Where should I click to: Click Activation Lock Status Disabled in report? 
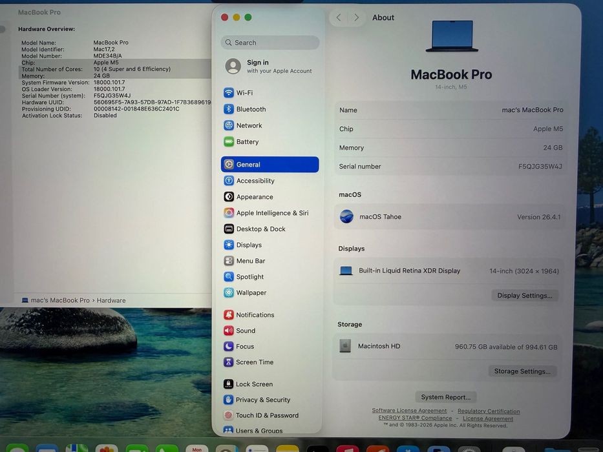(x=105, y=116)
